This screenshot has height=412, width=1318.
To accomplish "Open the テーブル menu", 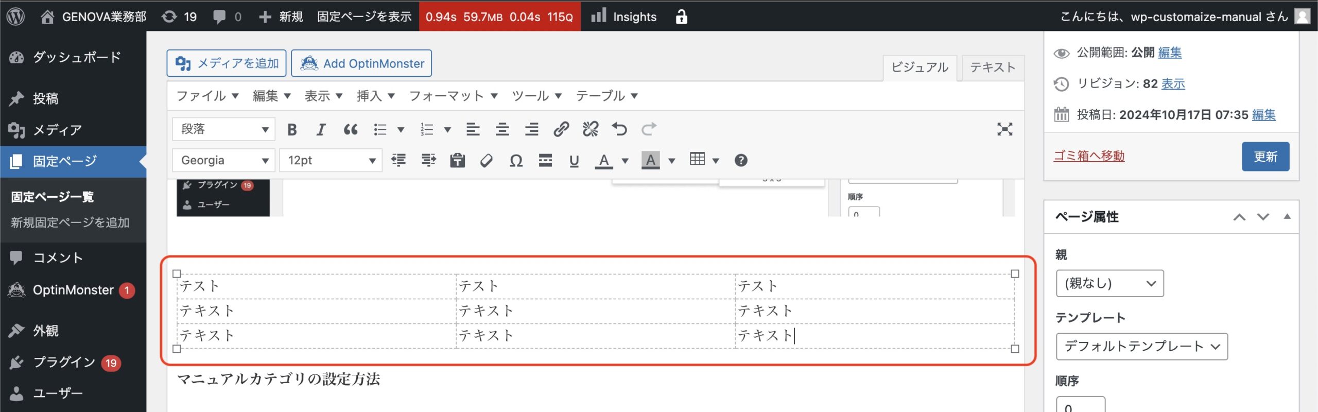I will 606,96.
